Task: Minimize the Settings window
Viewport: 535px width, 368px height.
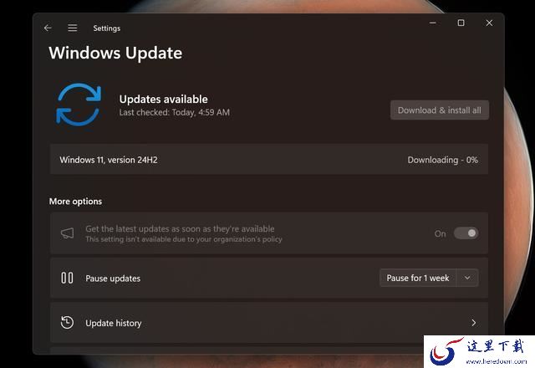Action: (x=433, y=23)
